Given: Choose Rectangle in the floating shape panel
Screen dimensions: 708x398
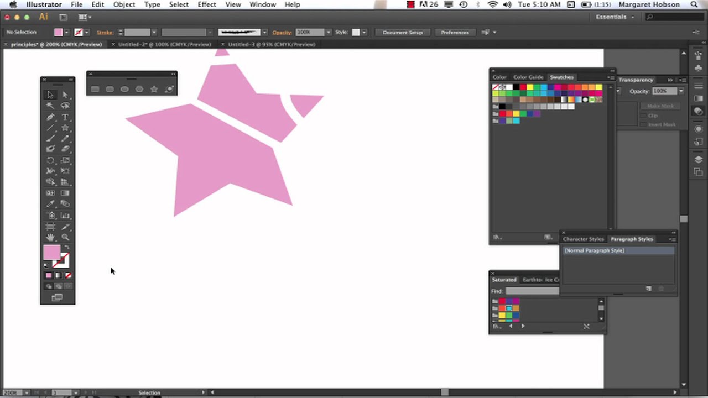Looking at the screenshot, I should pyautogui.click(x=95, y=89).
